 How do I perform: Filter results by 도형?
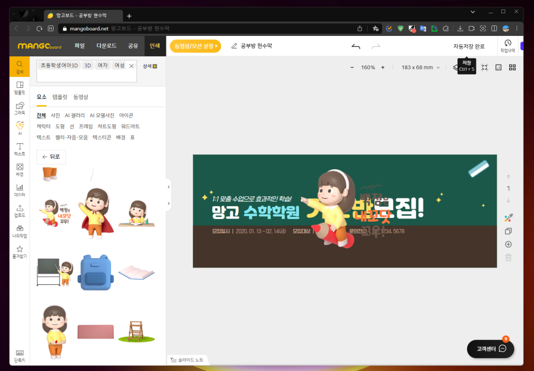tap(60, 127)
